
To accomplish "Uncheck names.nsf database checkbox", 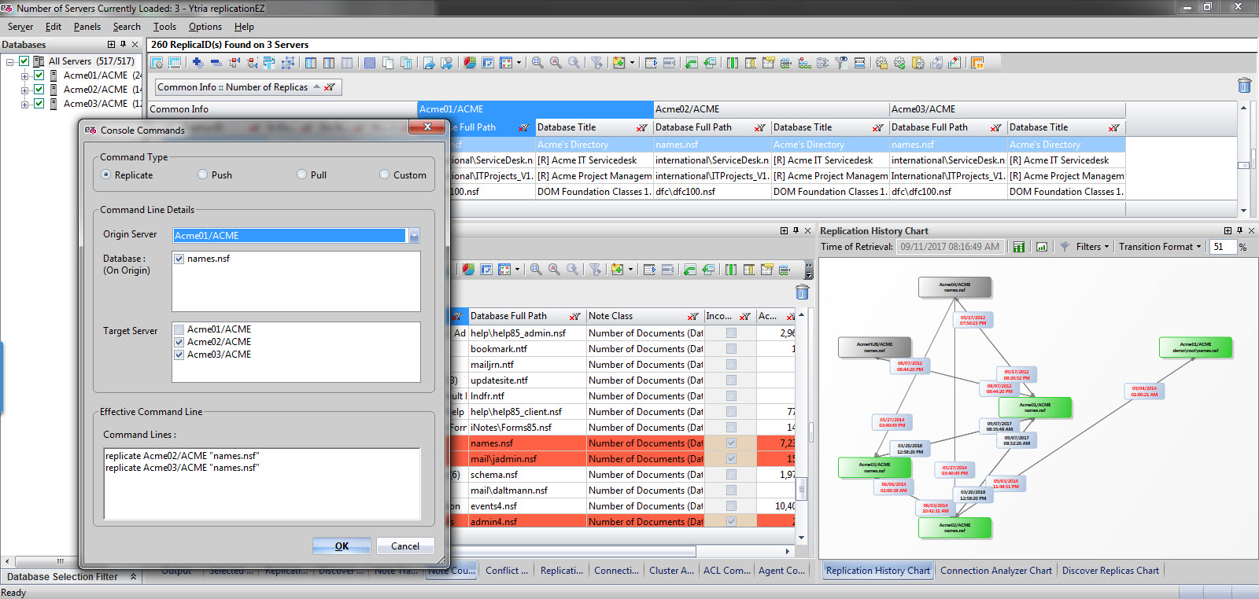I will (179, 259).
